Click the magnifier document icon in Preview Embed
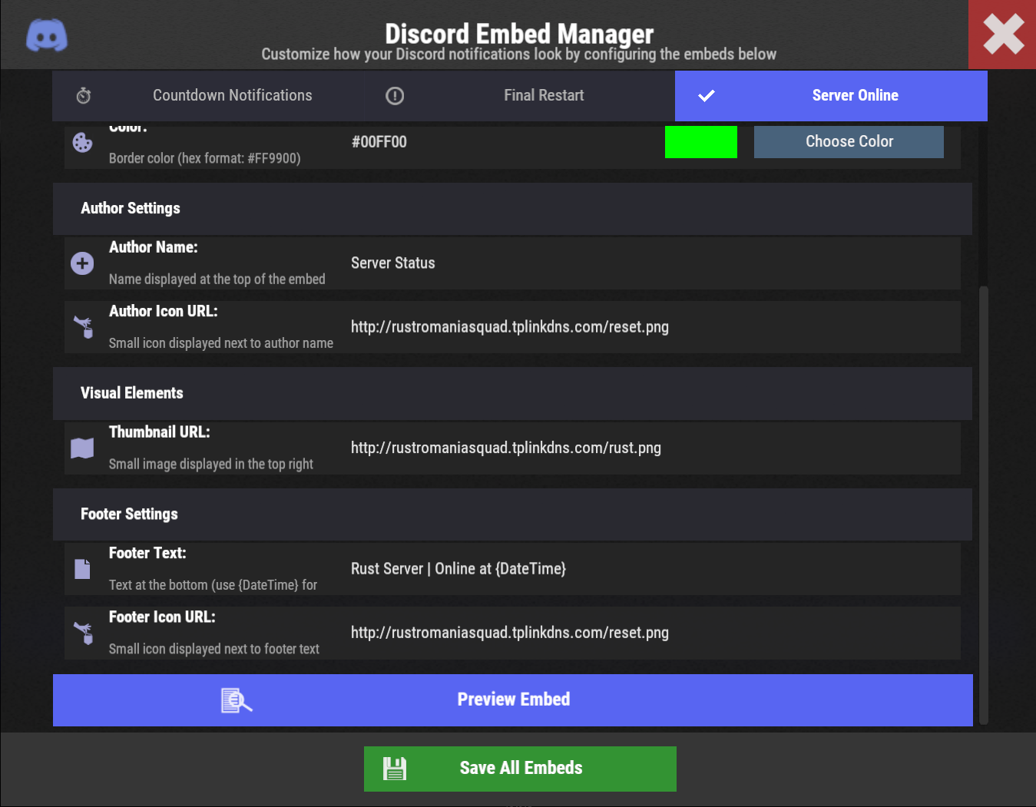1036x807 pixels. click(x=237, y=700)
